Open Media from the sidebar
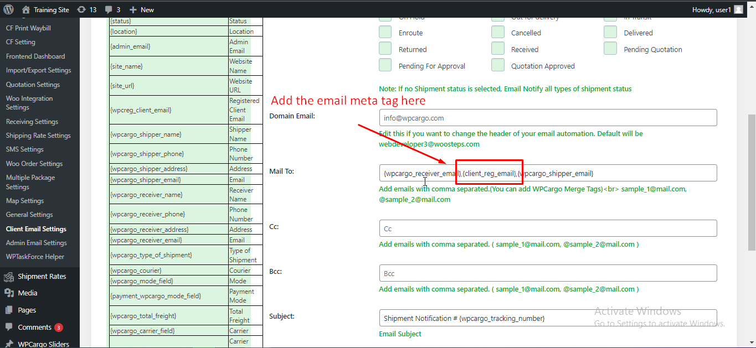 [x=27, y=293]
